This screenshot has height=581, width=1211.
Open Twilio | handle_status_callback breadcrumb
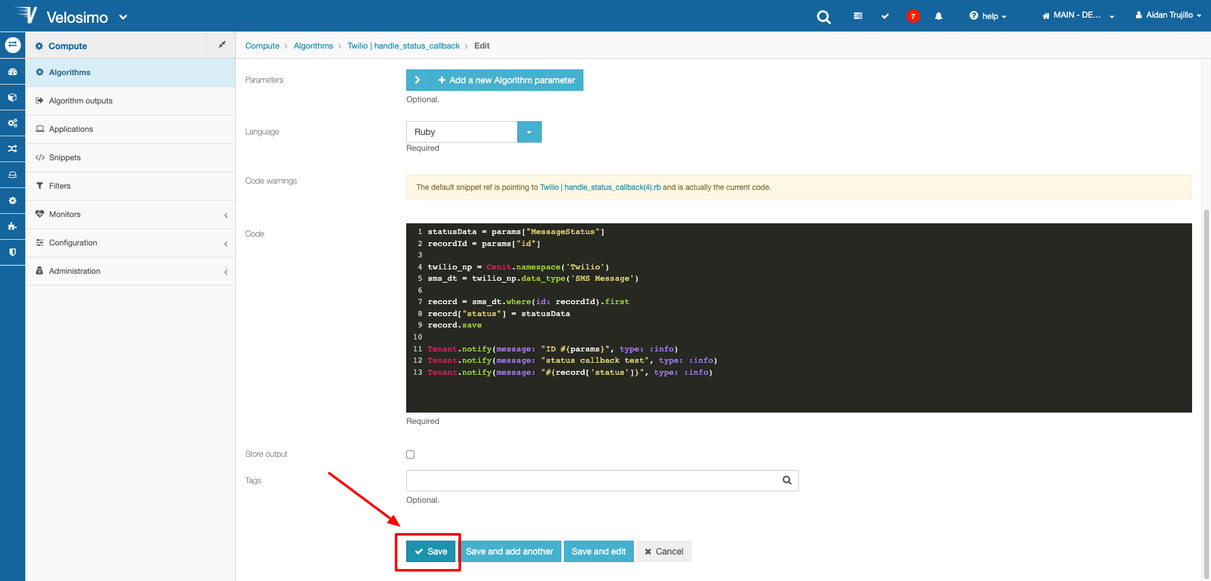coord(404,45)
